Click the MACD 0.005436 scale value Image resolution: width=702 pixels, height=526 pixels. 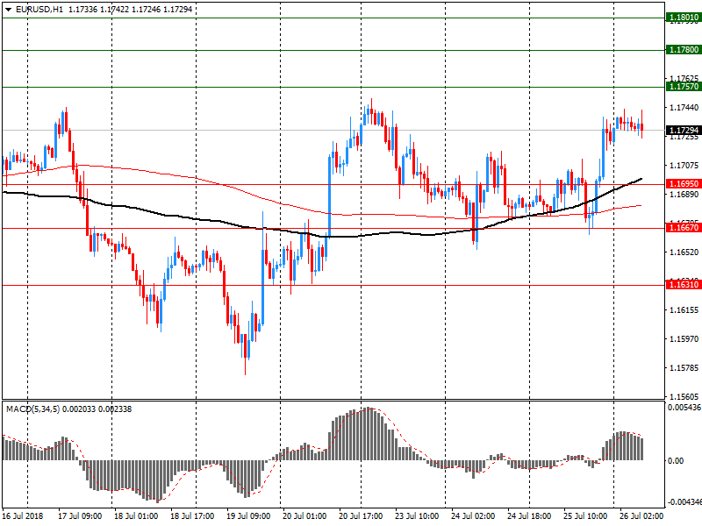click(684, 408)
